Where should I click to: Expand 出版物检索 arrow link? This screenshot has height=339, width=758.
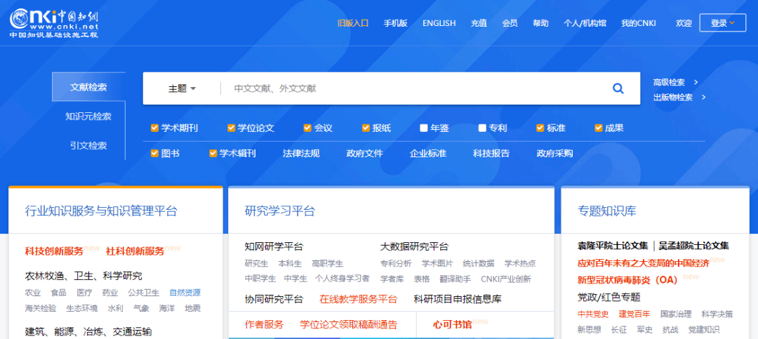(x=679, y=97)
